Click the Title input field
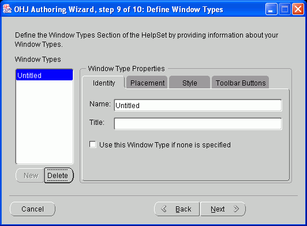 [198, 124]
